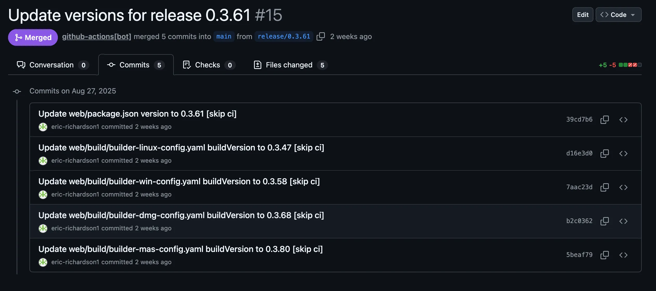Browse repository at commit d16e3d0
This screenshot has width=656, height=291.
624,154
